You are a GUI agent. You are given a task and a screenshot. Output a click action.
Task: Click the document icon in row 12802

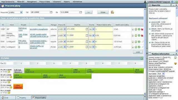(x=133, y=36)
